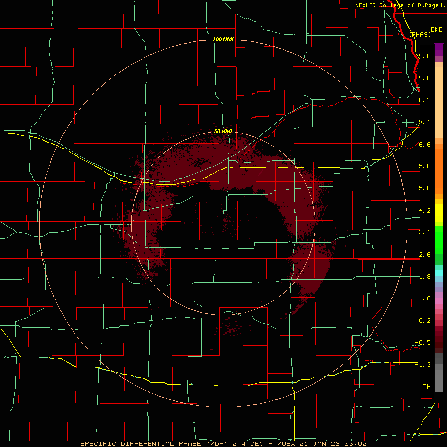Click the '50 NMI' range ring label

(223, 131)
